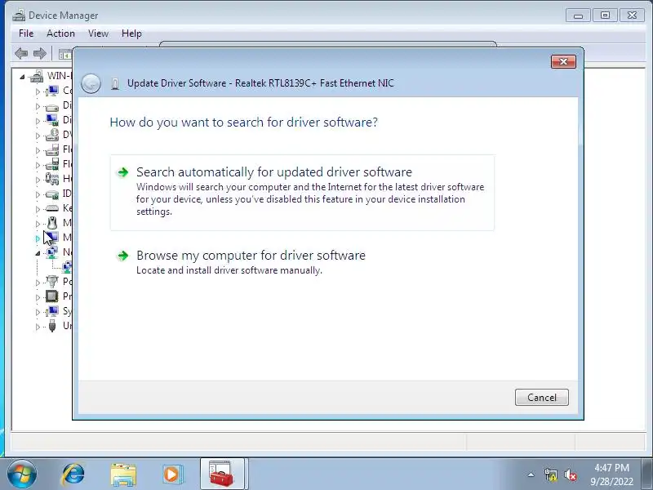Open the Help menu
653x490 pixels.
pyautogui.click(x=131, y=33)
